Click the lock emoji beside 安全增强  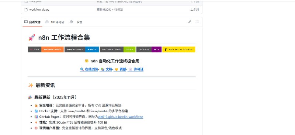[x=36, y=105]
